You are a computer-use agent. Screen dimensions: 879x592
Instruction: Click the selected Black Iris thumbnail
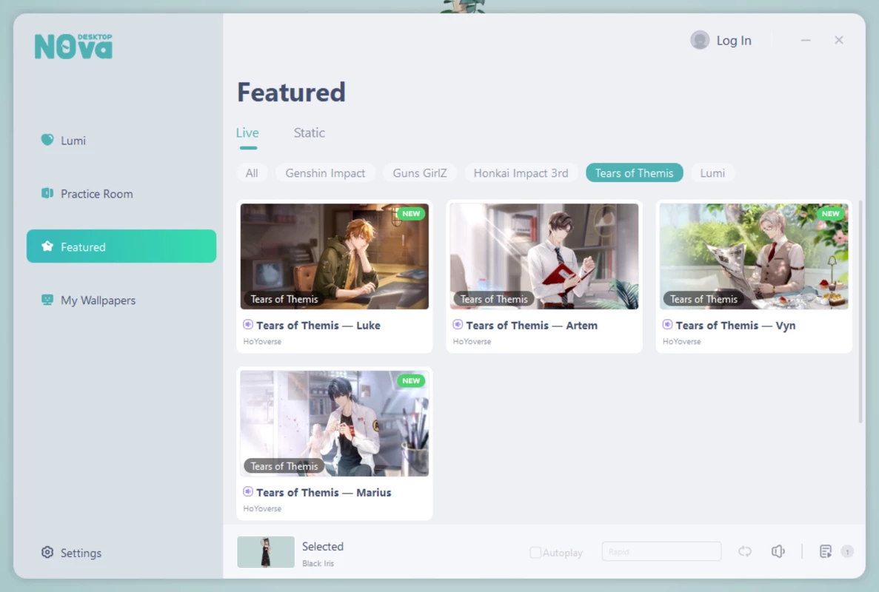pyautogui.click(x=266, y=552)
